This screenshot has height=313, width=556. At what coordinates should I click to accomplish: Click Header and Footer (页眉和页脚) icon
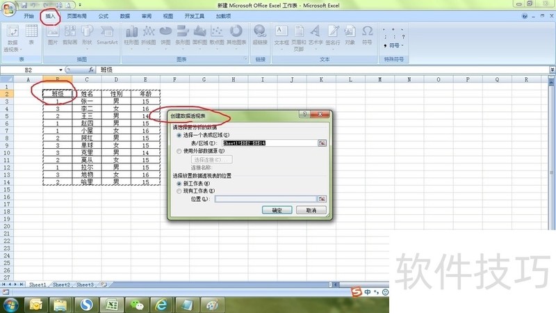299,38
